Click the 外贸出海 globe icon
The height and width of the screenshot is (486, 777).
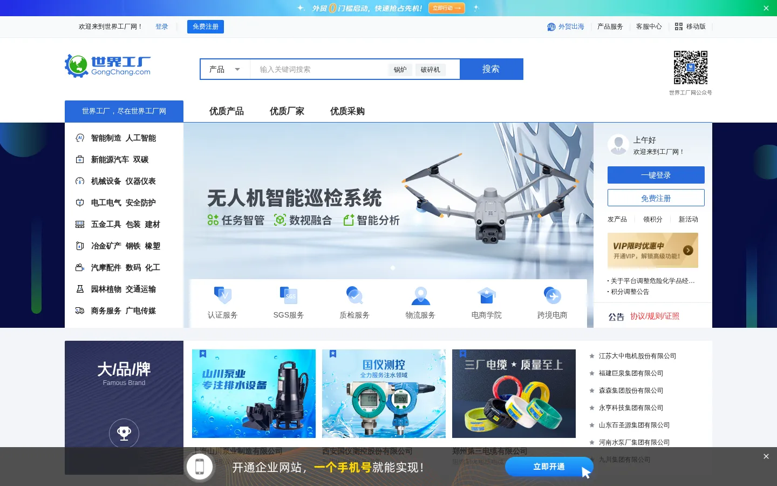point(551,26)
